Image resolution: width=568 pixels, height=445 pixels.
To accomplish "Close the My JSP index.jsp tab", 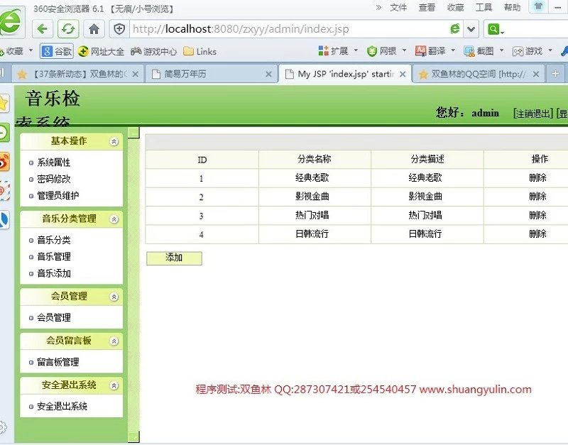I will (403, 75).
